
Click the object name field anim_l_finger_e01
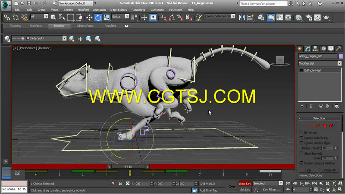pos(318,56)
